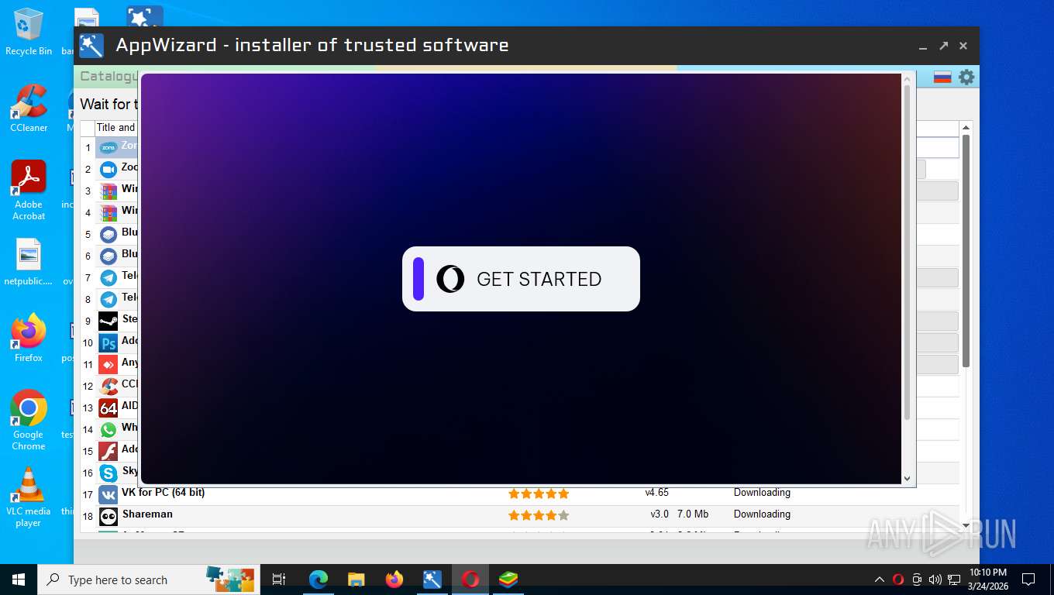
Task: Switch language using the Russian flag icon
Action: coord(942,77)
